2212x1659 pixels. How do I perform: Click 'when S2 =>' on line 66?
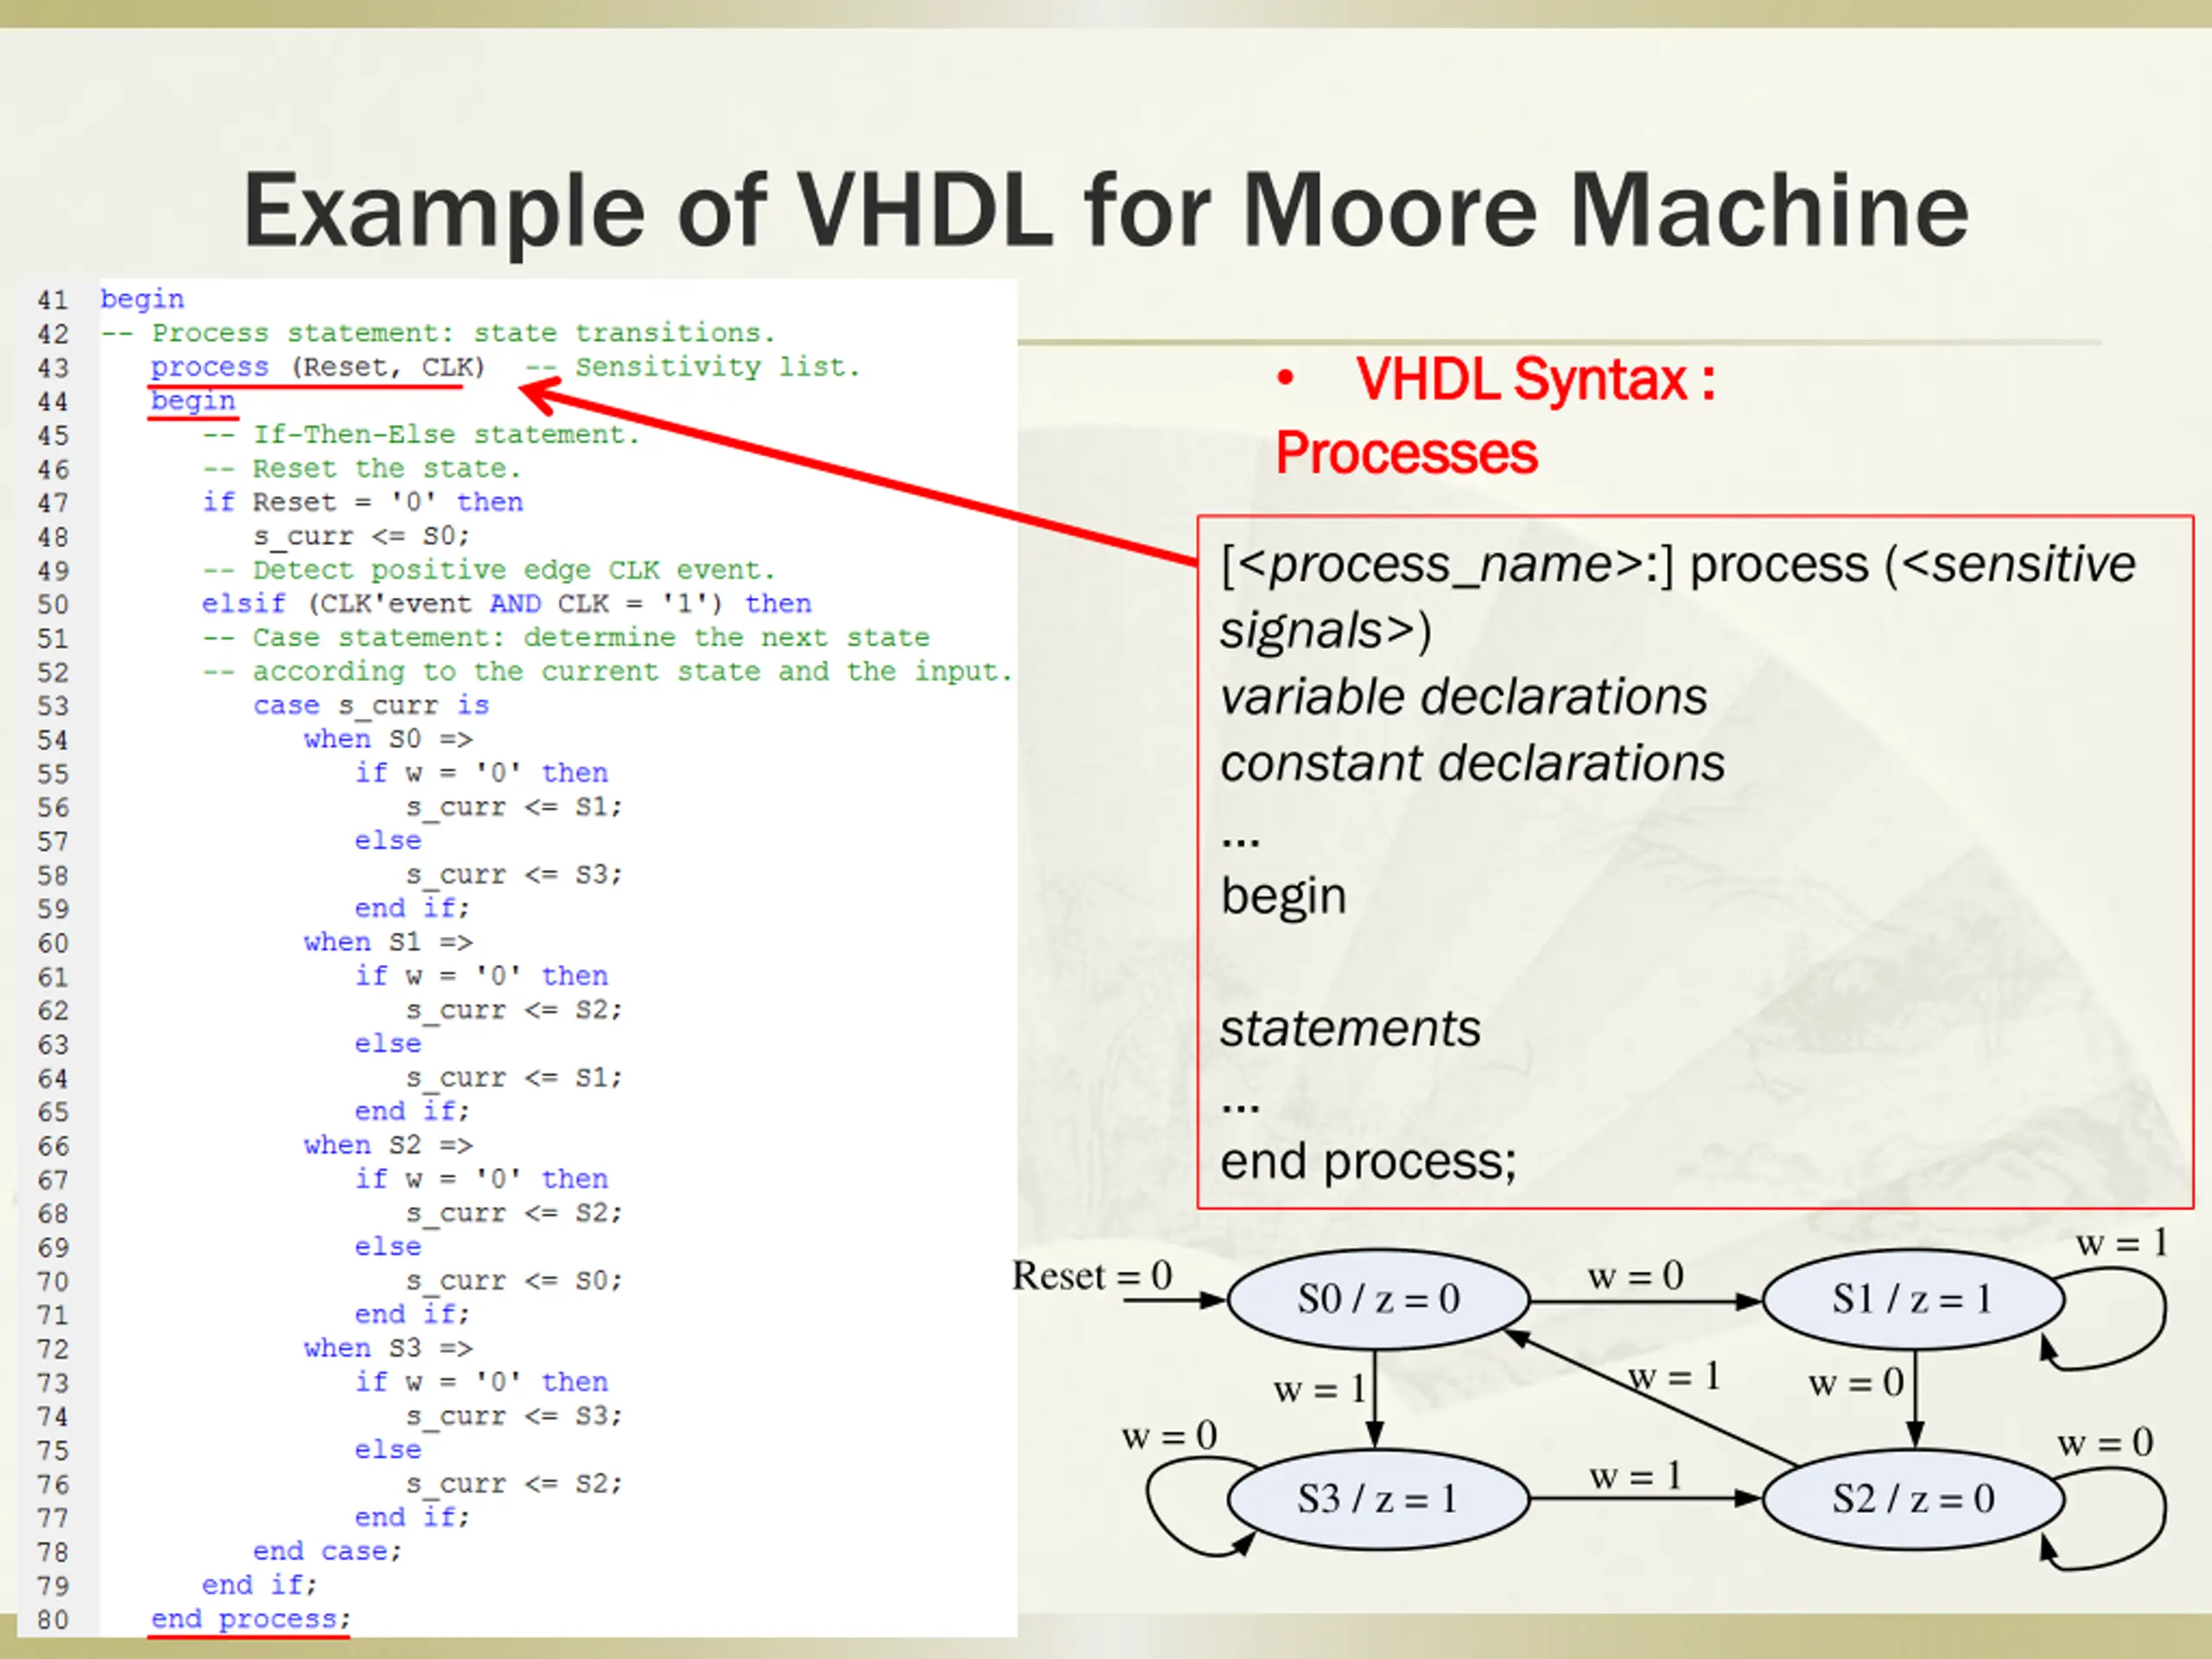point(388,1145)
